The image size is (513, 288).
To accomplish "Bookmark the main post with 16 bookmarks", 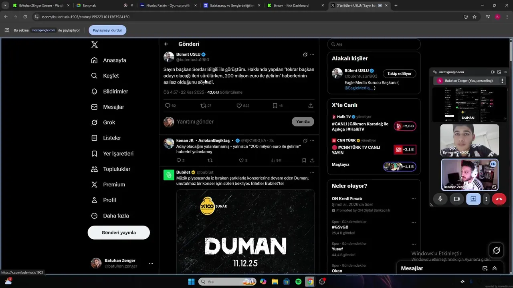I will pos(278,106).
